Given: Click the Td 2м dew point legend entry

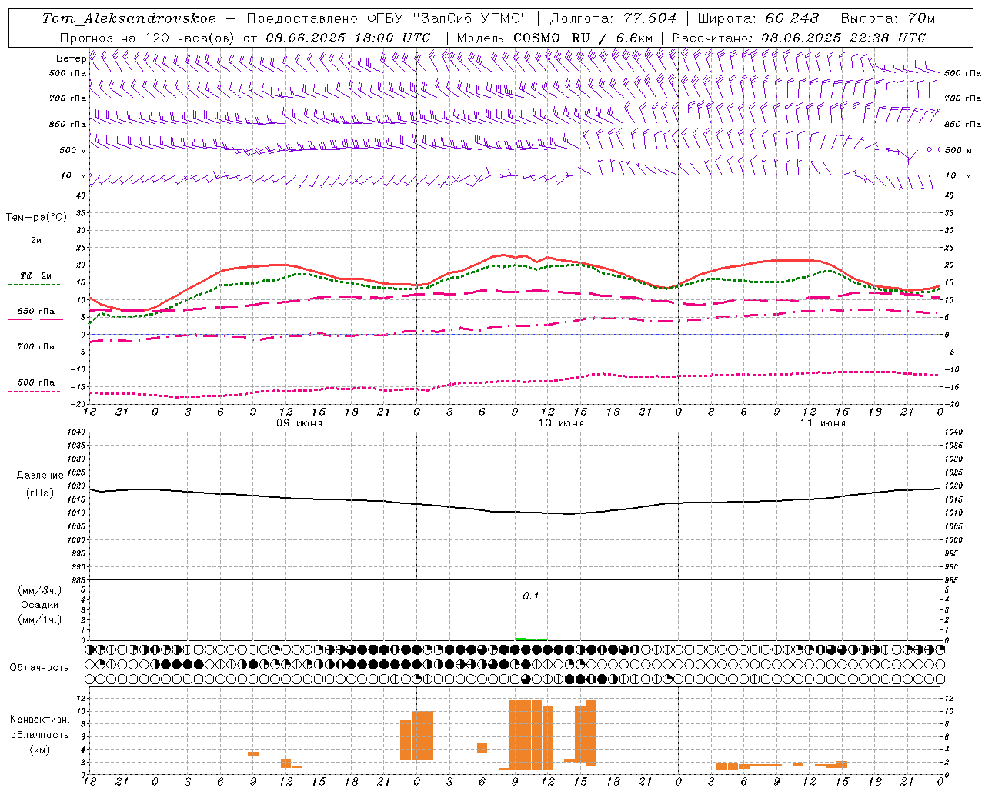Looking at the screenshot, I should [35, 275].
